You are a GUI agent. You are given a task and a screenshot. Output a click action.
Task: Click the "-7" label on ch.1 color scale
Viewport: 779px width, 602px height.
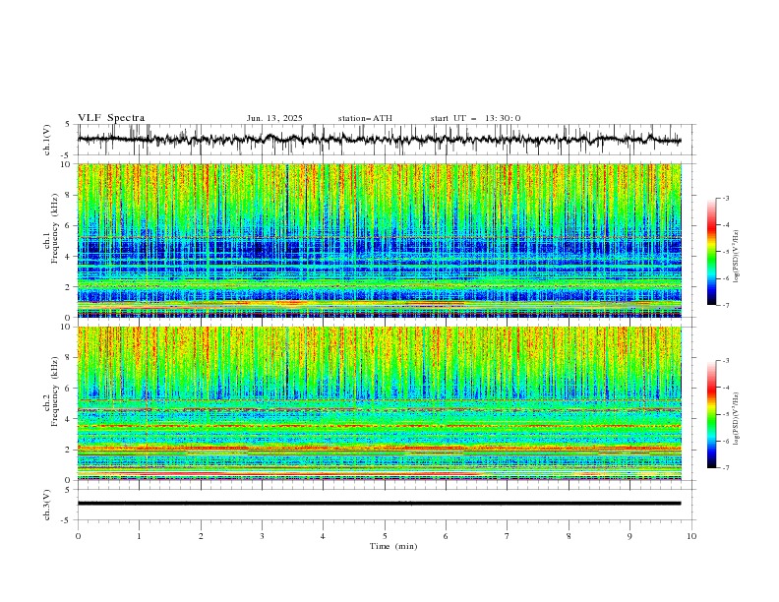726,305
